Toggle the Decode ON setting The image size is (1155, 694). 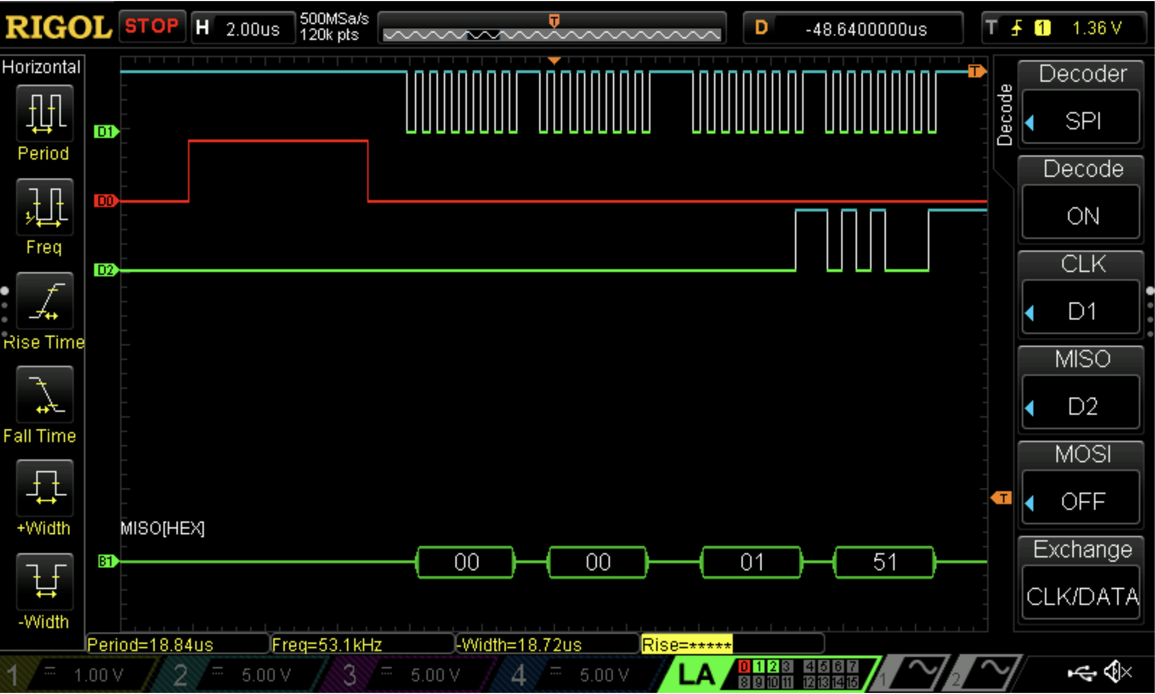1081,216
